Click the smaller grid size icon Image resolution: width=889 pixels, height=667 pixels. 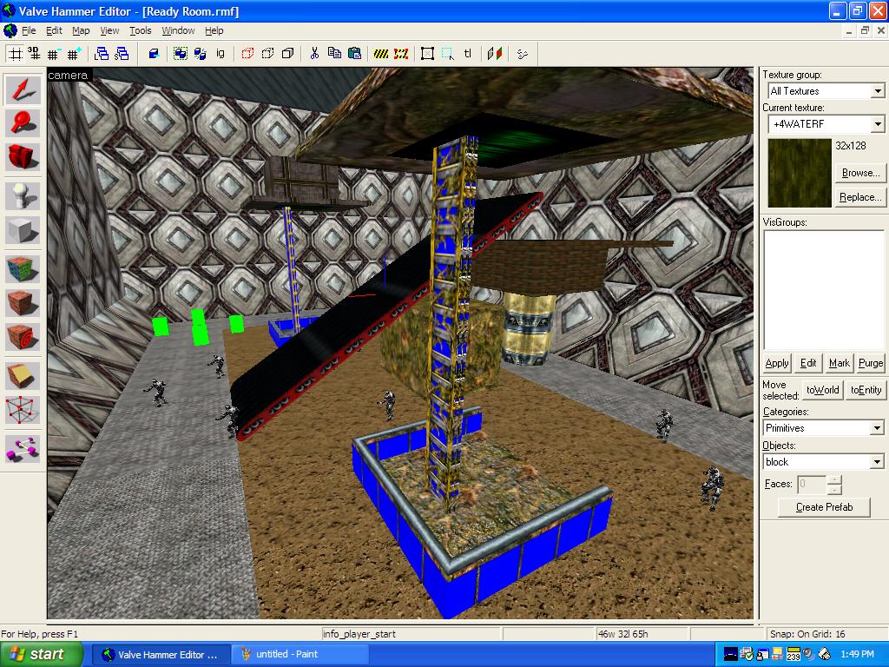(x=54, y=54)
